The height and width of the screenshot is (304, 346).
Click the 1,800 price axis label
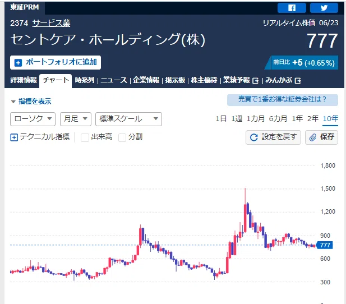pyautogui.click(x=327, y=165)
